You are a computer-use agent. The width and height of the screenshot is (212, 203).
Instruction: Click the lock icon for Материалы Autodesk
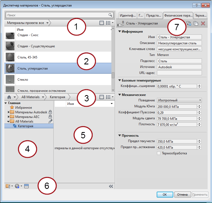click(x=50, y=112)
